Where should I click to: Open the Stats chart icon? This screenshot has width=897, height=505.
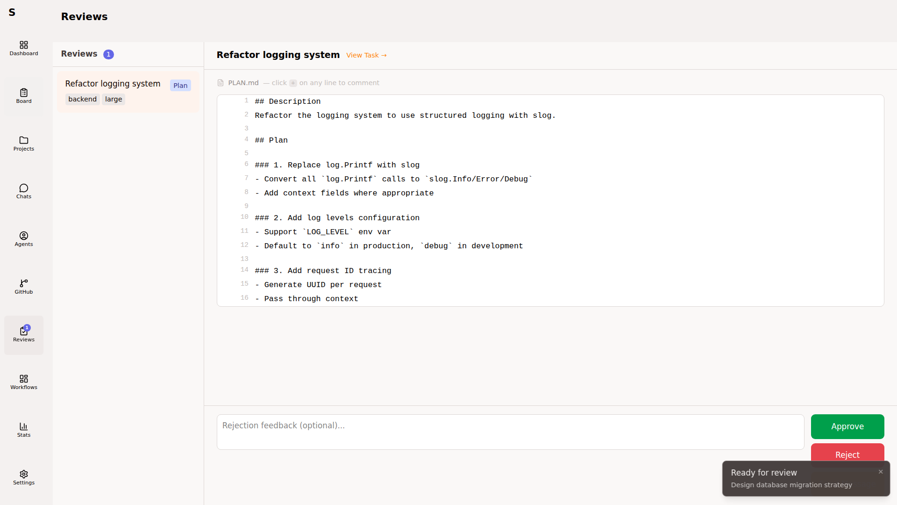(24, 429)
